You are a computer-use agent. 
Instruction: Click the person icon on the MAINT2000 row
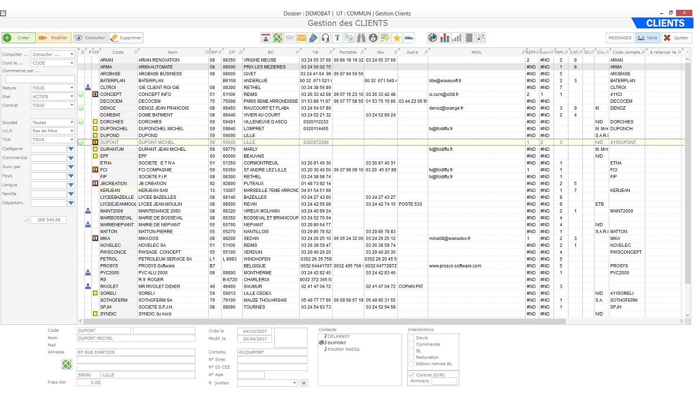(x=88, y=211)
